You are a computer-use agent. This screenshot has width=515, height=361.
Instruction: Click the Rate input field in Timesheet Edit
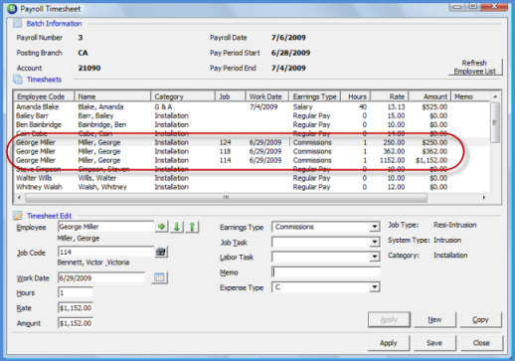(76, 308)
